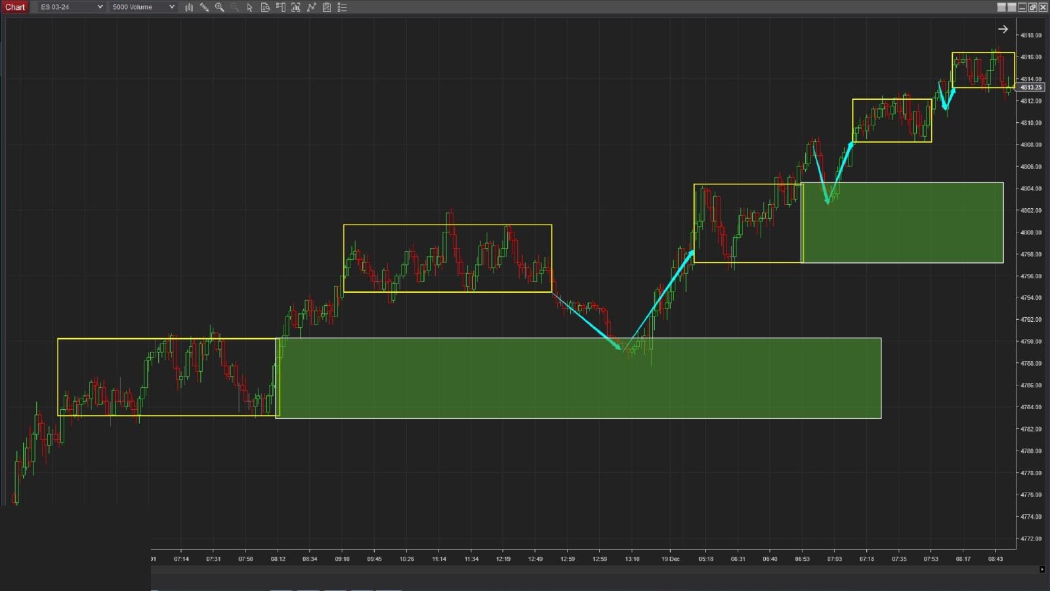Click the 4782.00 price axis label
The image size is (1050, 591).
tap(1031, 429)
